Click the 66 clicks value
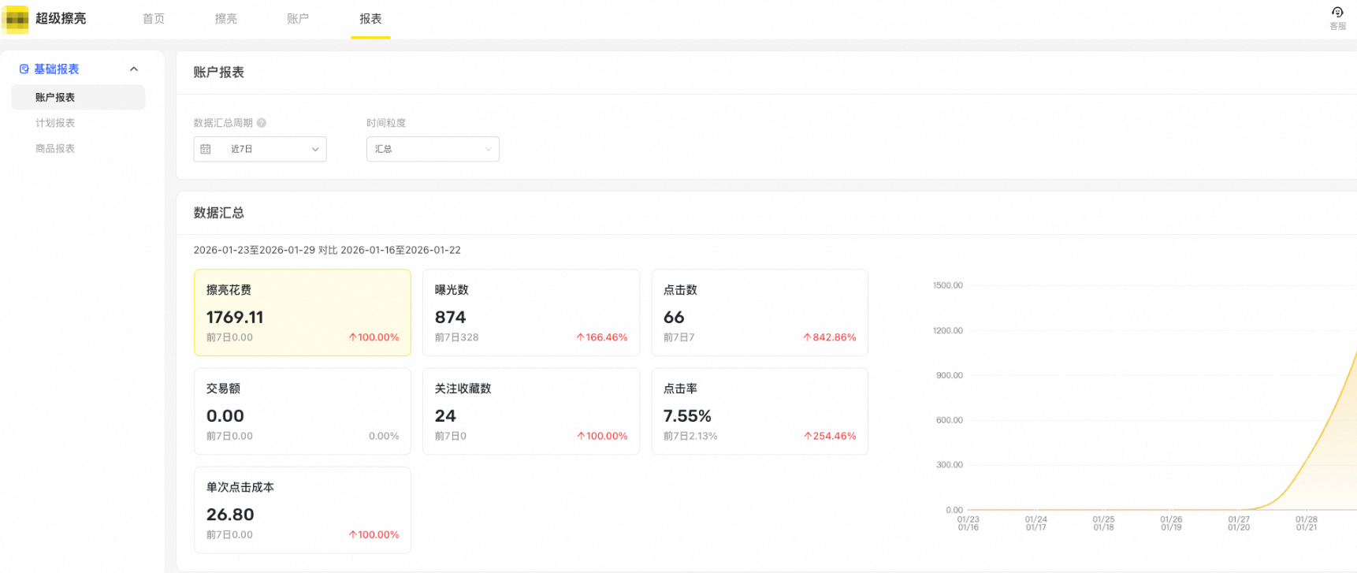Image resolution: width=1357 pixels, height=573 pixels. pyautogui.click(x=674, y=317)
